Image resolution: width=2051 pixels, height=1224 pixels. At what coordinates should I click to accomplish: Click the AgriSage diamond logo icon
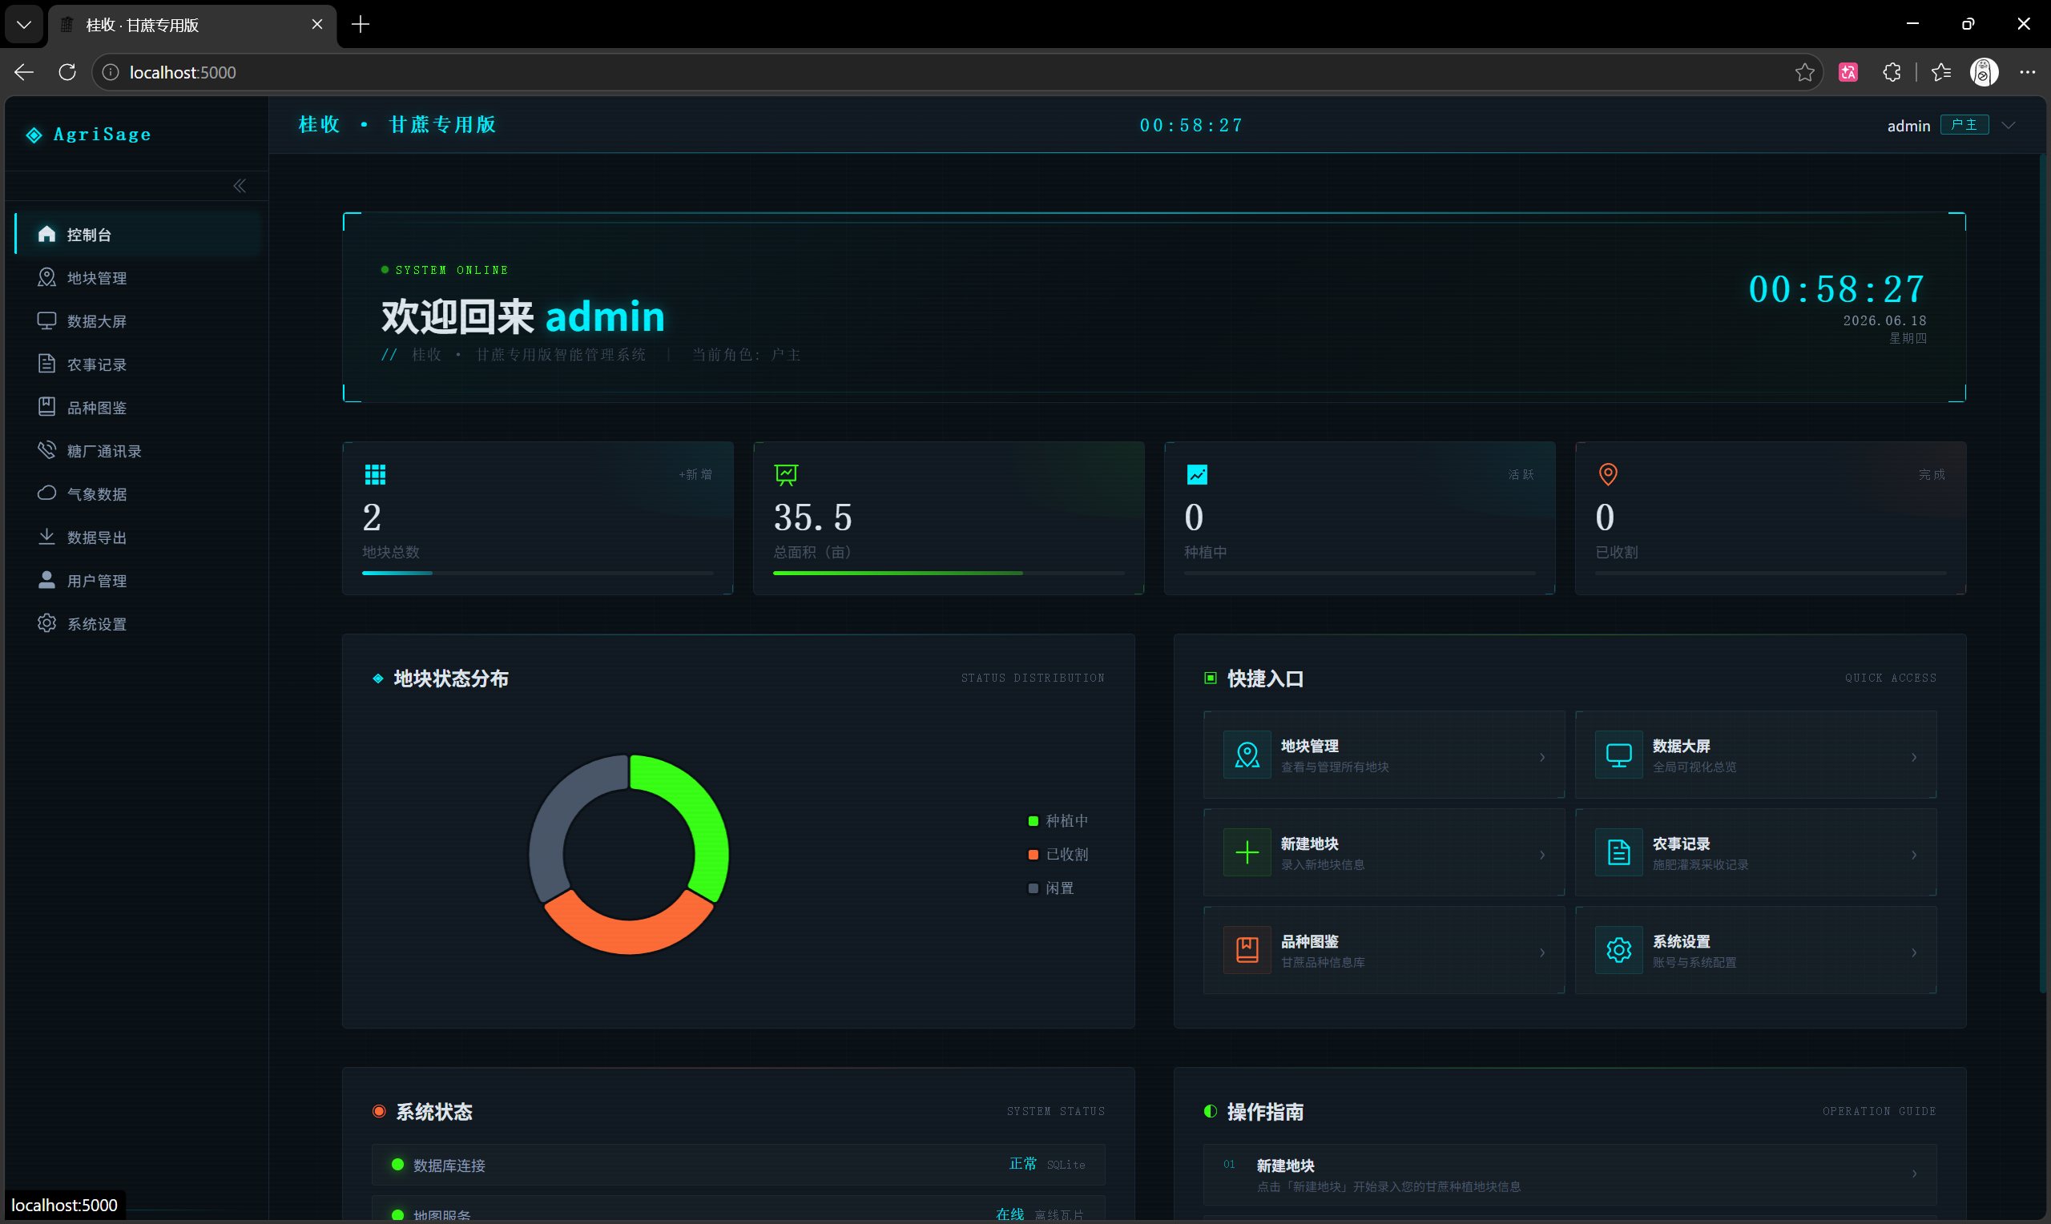pos(34,135)
